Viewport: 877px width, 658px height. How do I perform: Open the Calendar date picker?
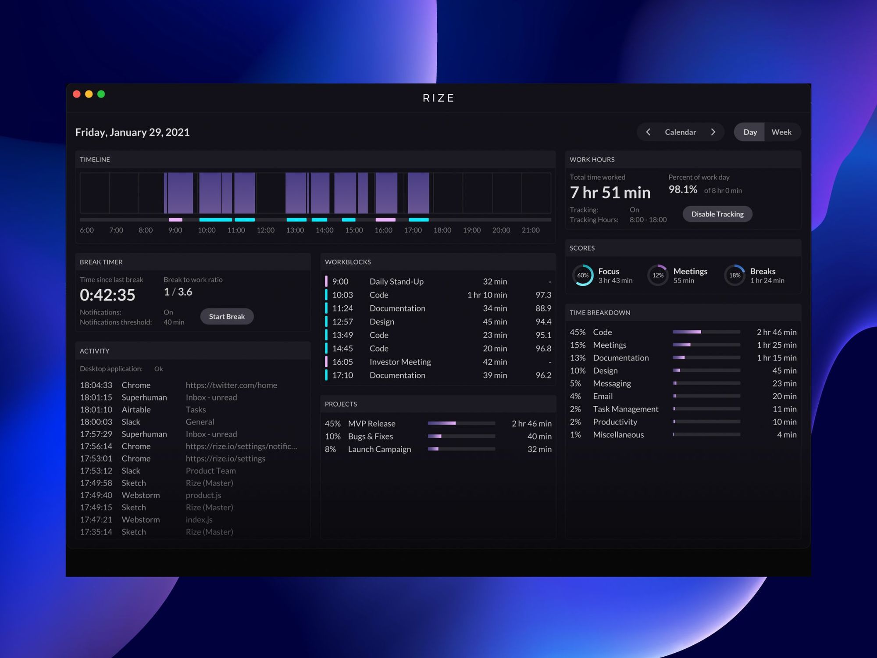pos(680,132)
